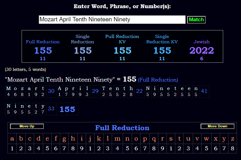Select the Single Reduction KV cipher heading
The width and height of the screenshot is (241, 160).
162,39
